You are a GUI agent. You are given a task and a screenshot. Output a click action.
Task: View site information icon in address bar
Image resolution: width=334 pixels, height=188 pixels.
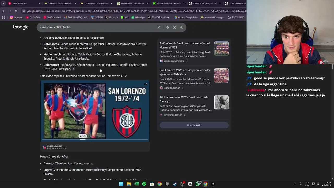coord(24,11)
